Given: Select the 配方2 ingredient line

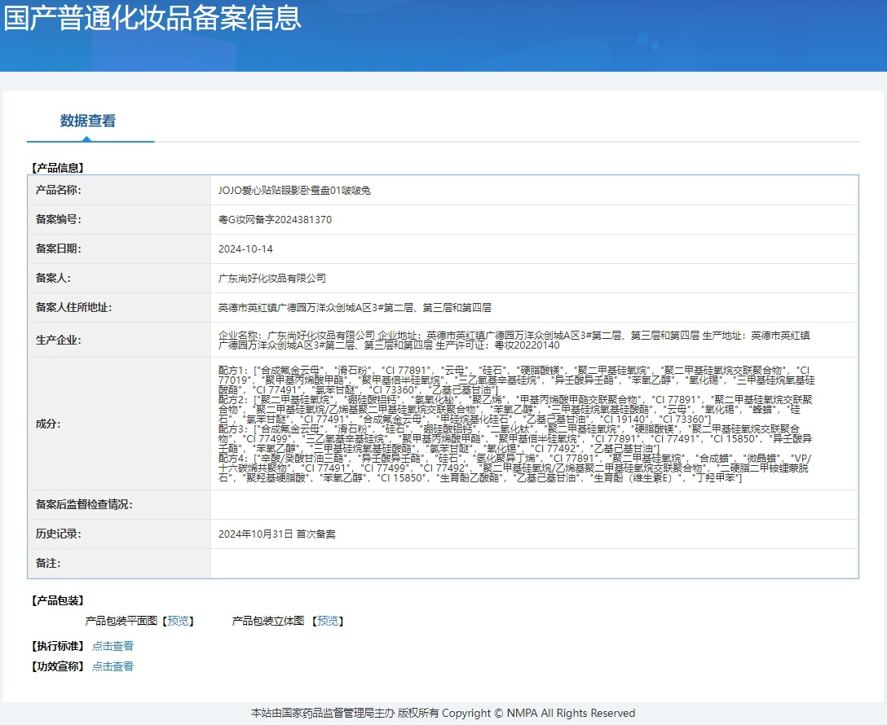Looking at the screenshot, I should click(x=515, y=410).
